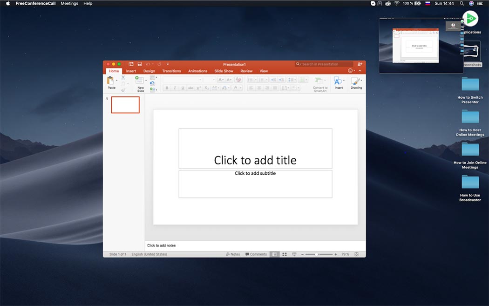Screen dimensions: 489x306
Task: Click the share user icon
Action: (360, 64)
